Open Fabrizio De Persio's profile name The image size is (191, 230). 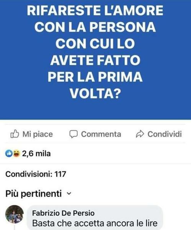[x=63, y=213]
